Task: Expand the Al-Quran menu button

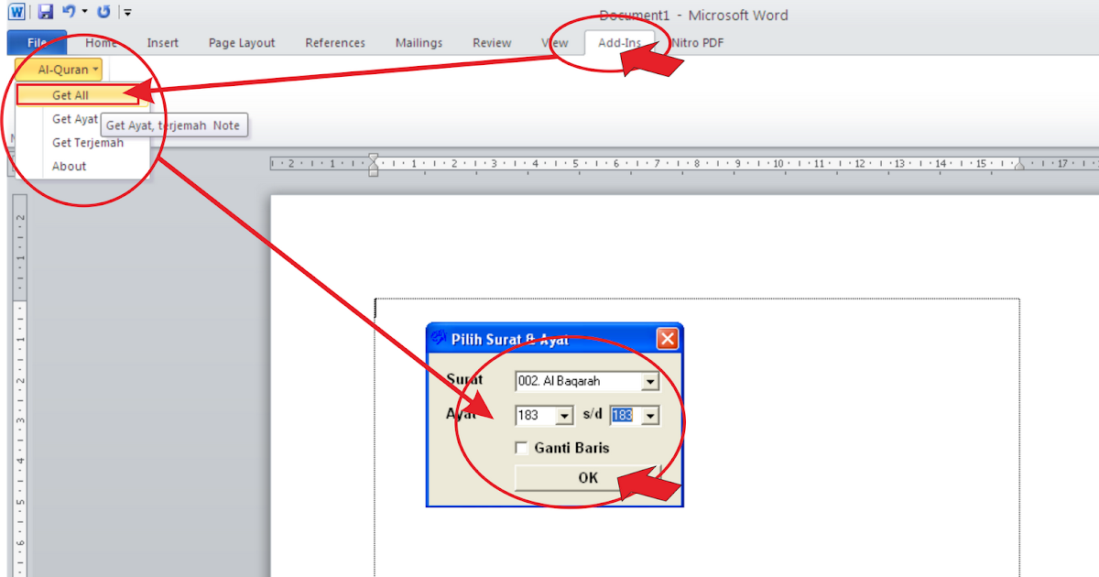Action: click(64, 69)
